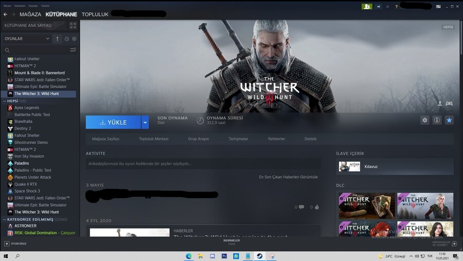Screen dimensions: 463x261
Task: Open the YÜKLE button dropdown arrow
Action: click(145, 122)
